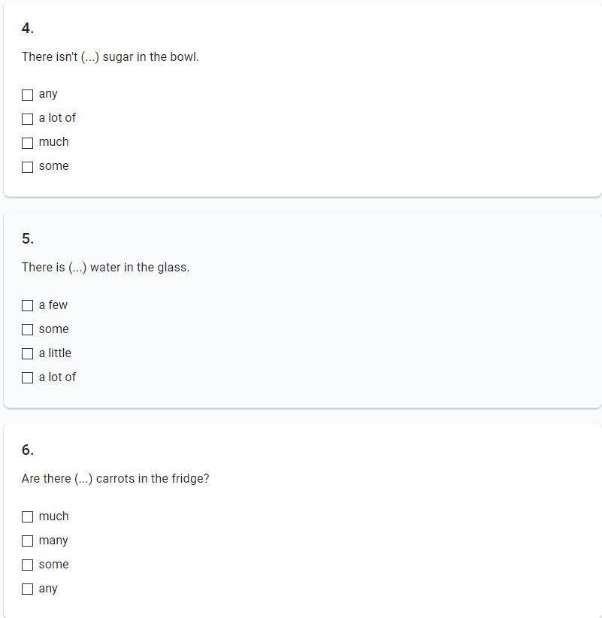Click the 'There isn't (...) sugar in the bowl' text
The image size is (602, 618).
pyautogui.click(x=110, y=57)
